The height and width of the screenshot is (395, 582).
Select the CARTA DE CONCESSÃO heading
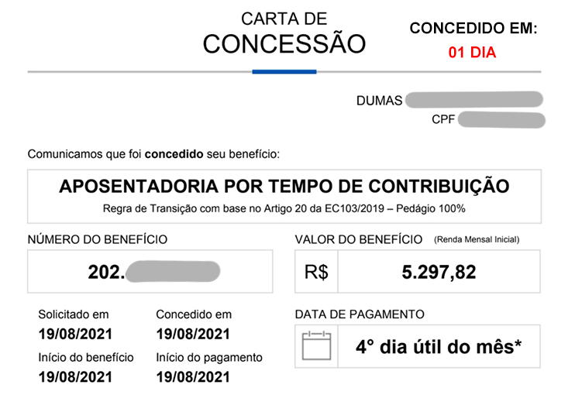pyautogui.click(x=284, y=33)
